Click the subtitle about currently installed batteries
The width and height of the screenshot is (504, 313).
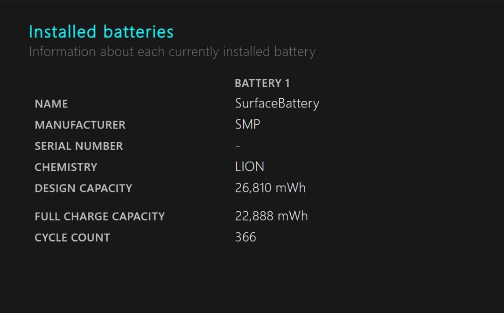coord(172,51)
